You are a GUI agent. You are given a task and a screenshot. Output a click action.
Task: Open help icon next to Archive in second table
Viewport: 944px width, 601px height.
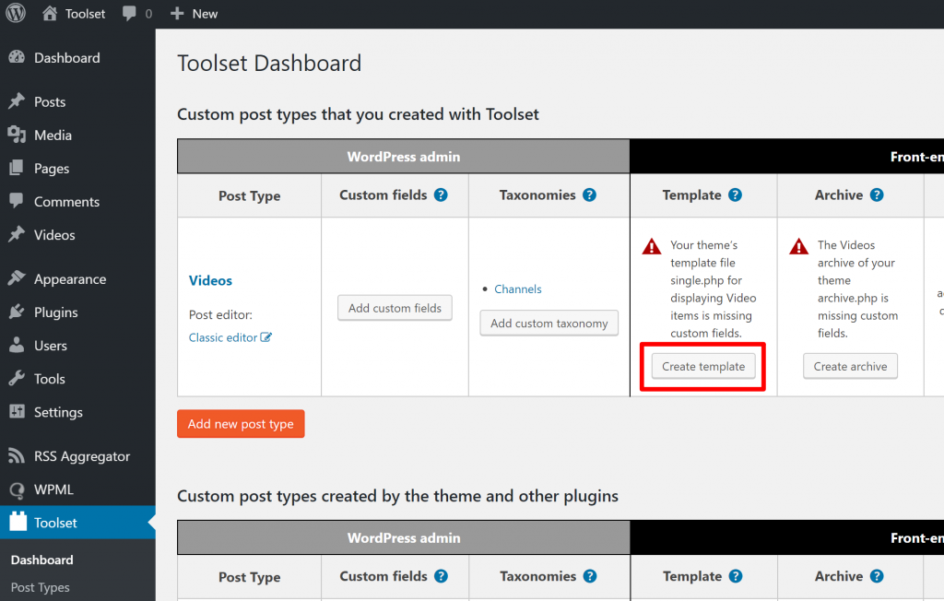coord(877,576)
